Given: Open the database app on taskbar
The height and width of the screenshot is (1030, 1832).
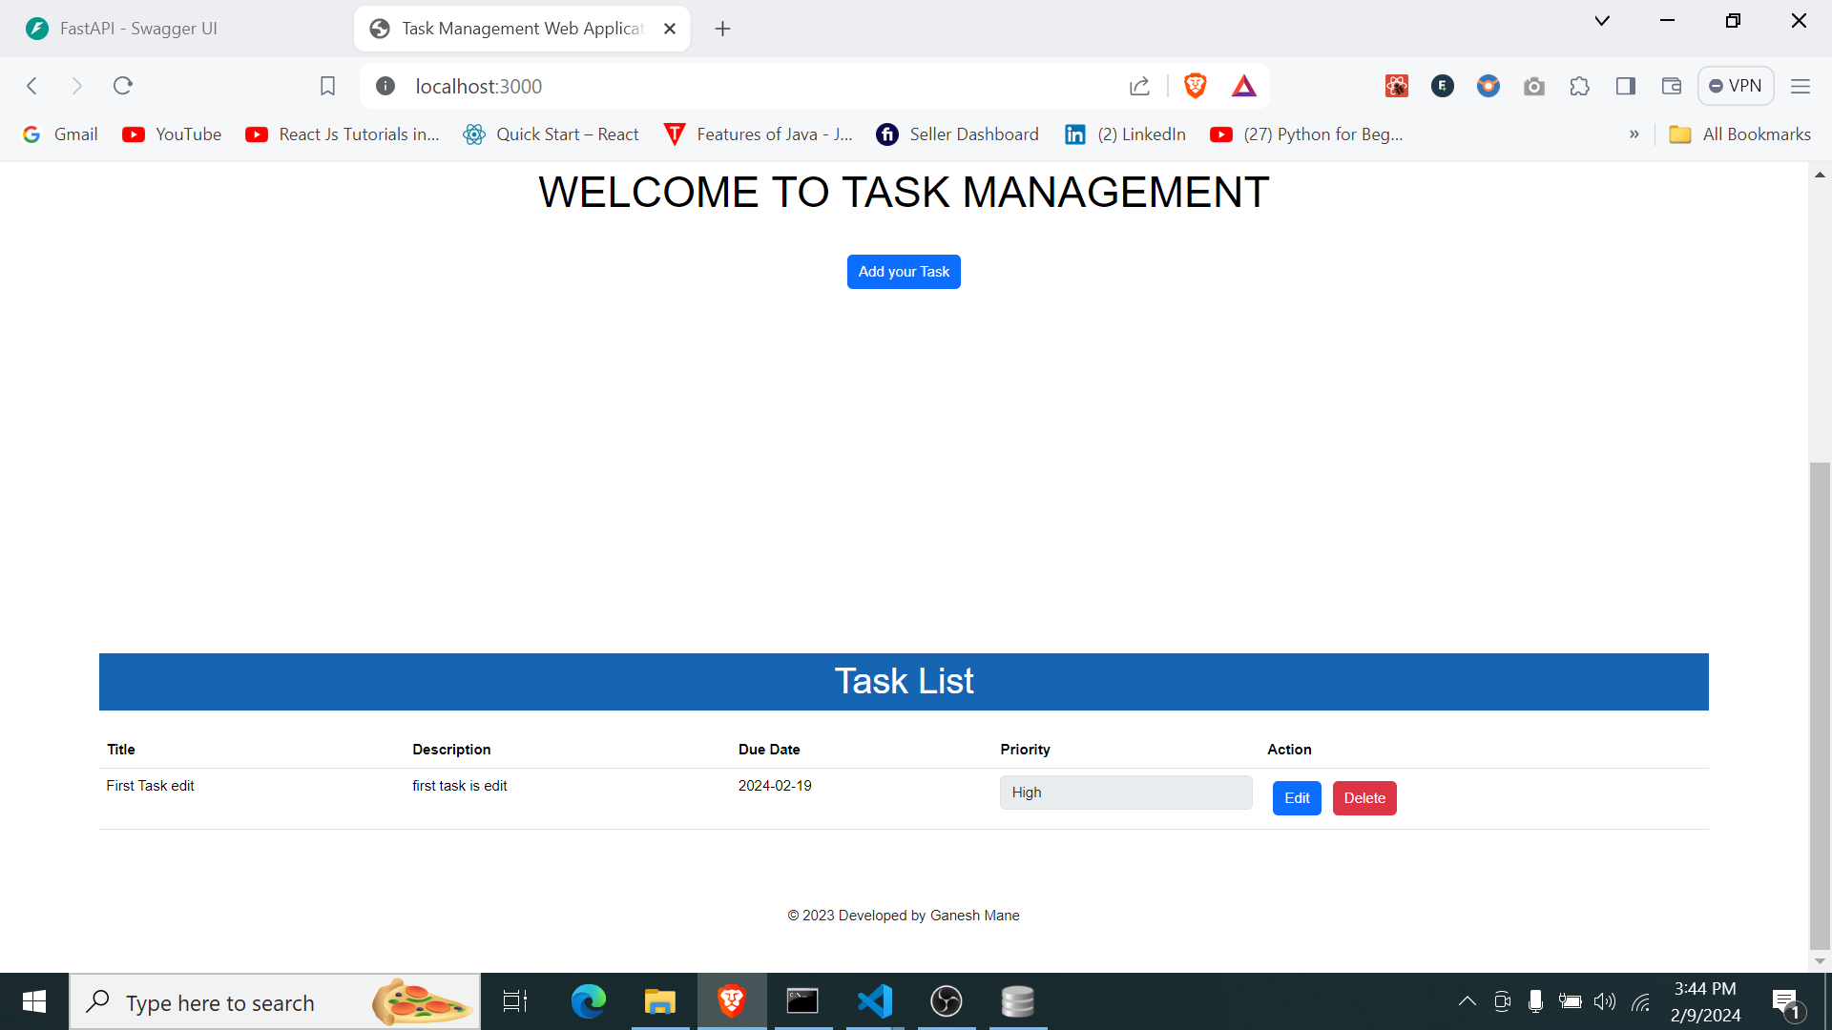Looking at the screenshot, I should pyautogui.click(x=1017, y=1001).
